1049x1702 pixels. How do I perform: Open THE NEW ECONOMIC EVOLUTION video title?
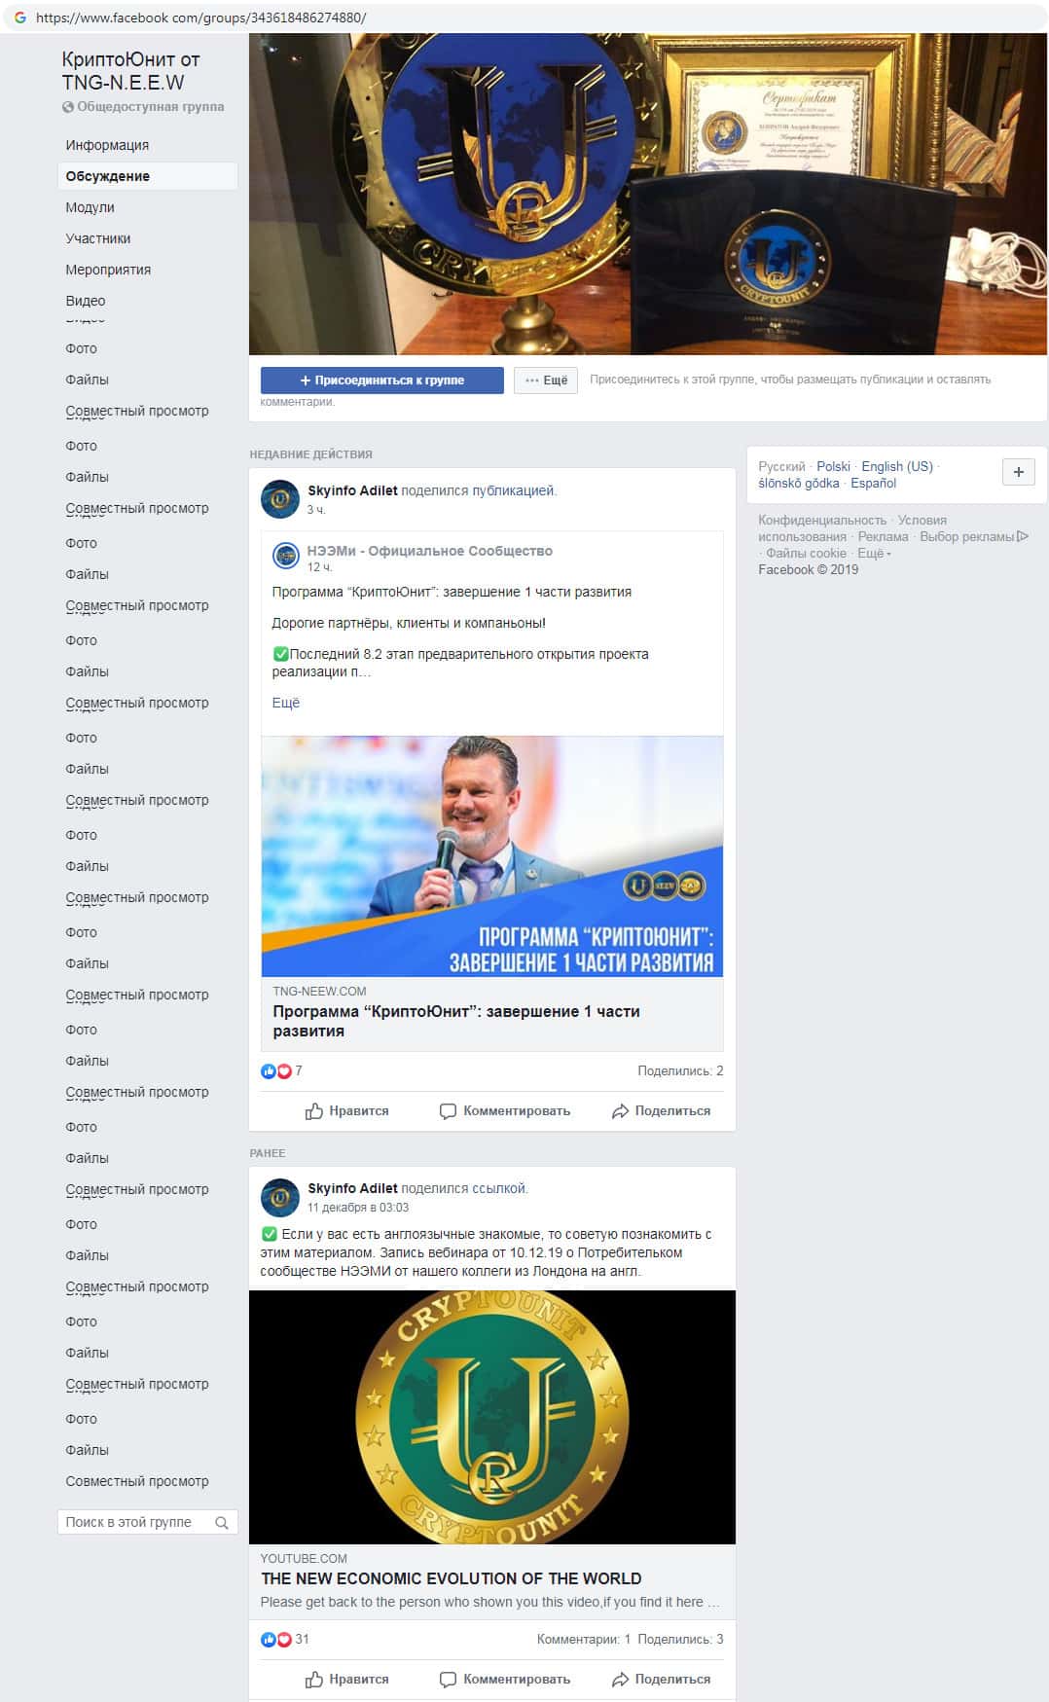(451, 1578)
